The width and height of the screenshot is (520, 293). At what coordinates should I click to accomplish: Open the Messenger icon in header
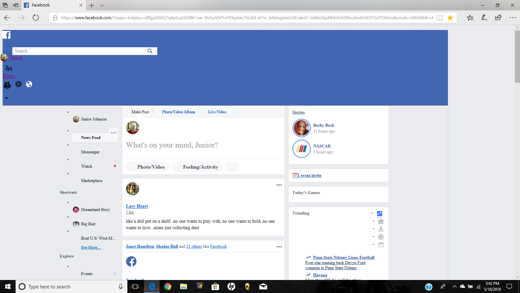click(19, 84)
